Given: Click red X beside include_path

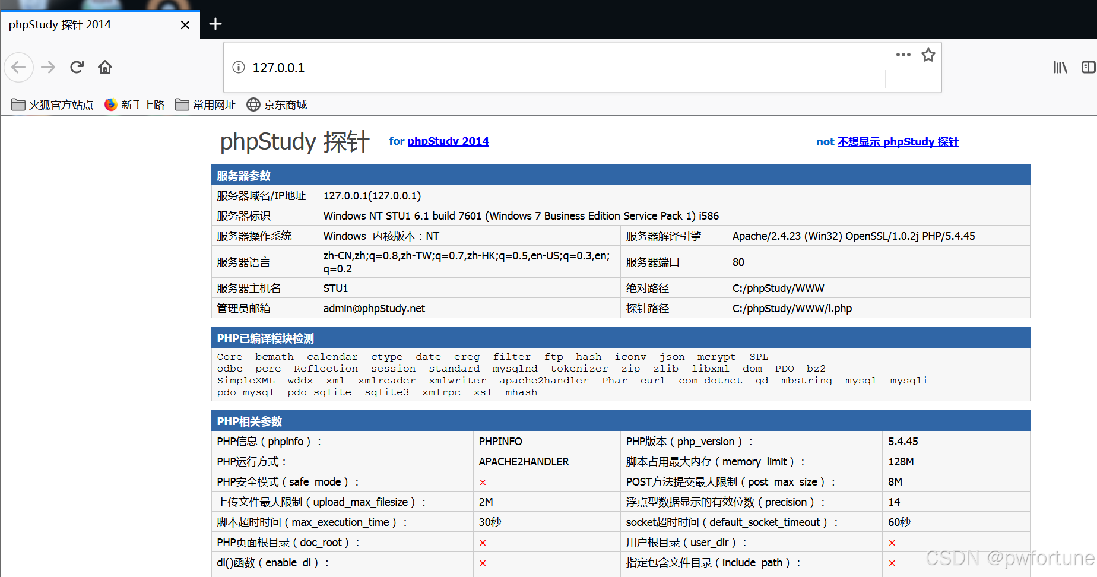Looking at the screenshot, I should [x=892, y=563].
